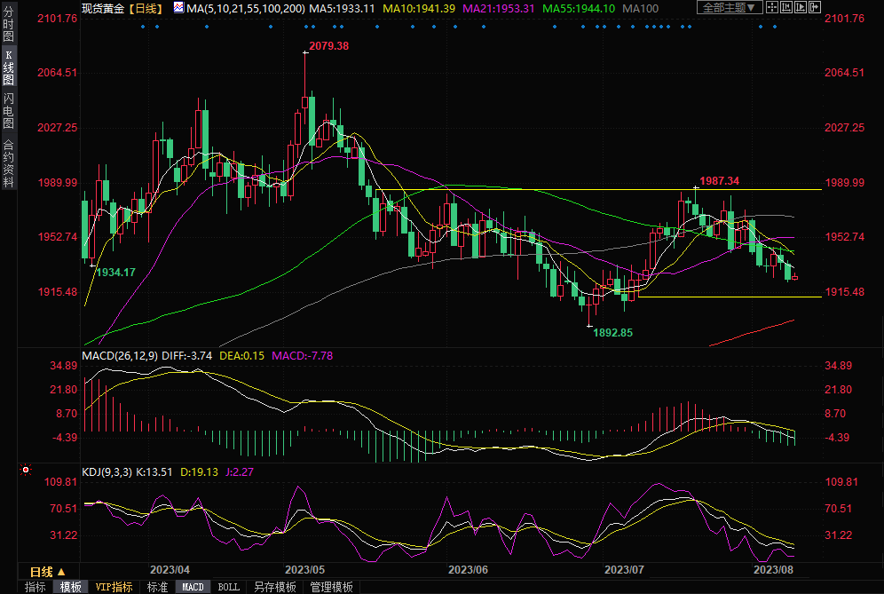Open the 全部主题 dropdown
884x594 pixels.
(728, 8)
